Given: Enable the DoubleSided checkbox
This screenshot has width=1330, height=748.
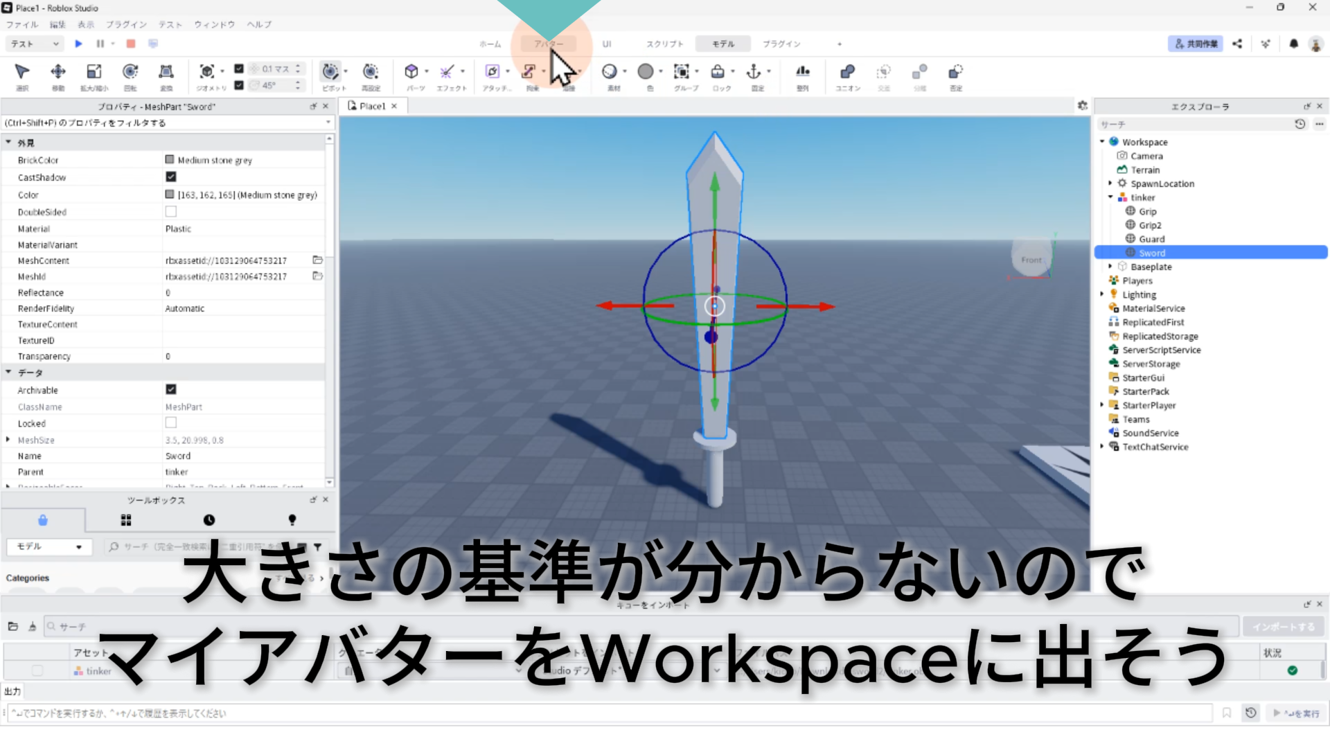Looking at the screenshot, I should 171,212.
